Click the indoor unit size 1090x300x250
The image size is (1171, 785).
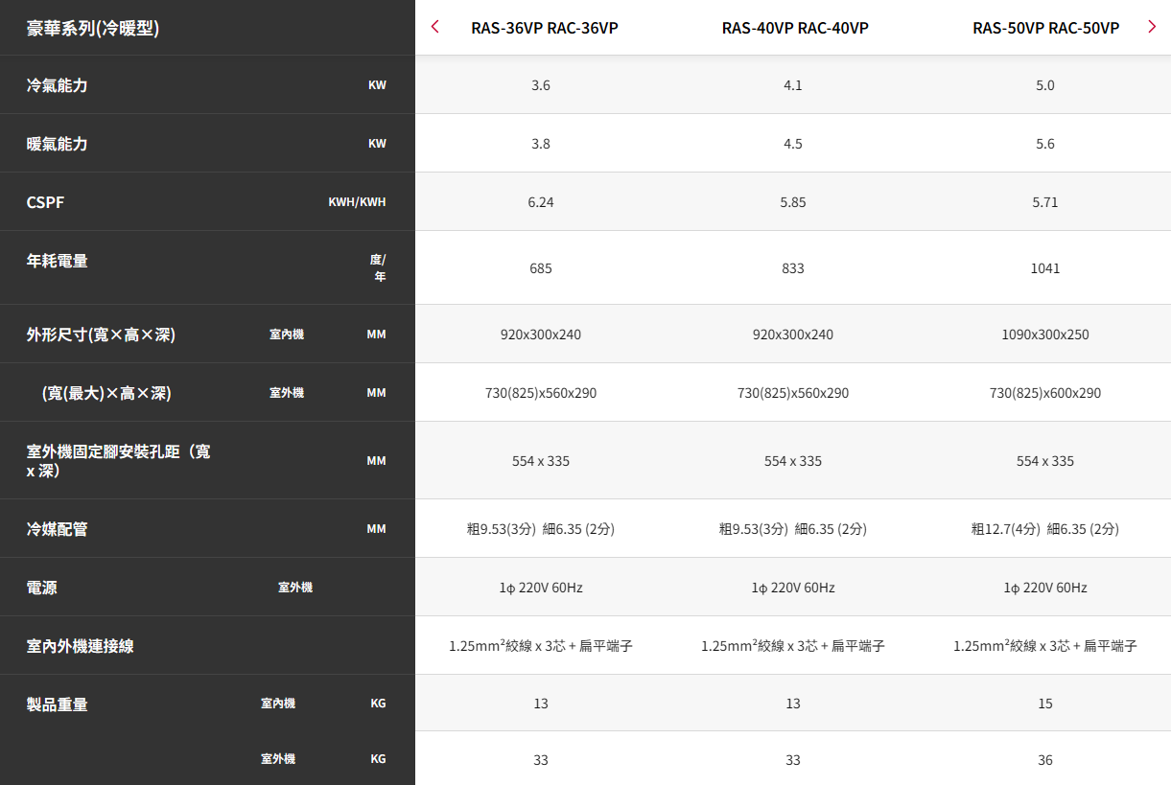click(x=1045, y=335)
